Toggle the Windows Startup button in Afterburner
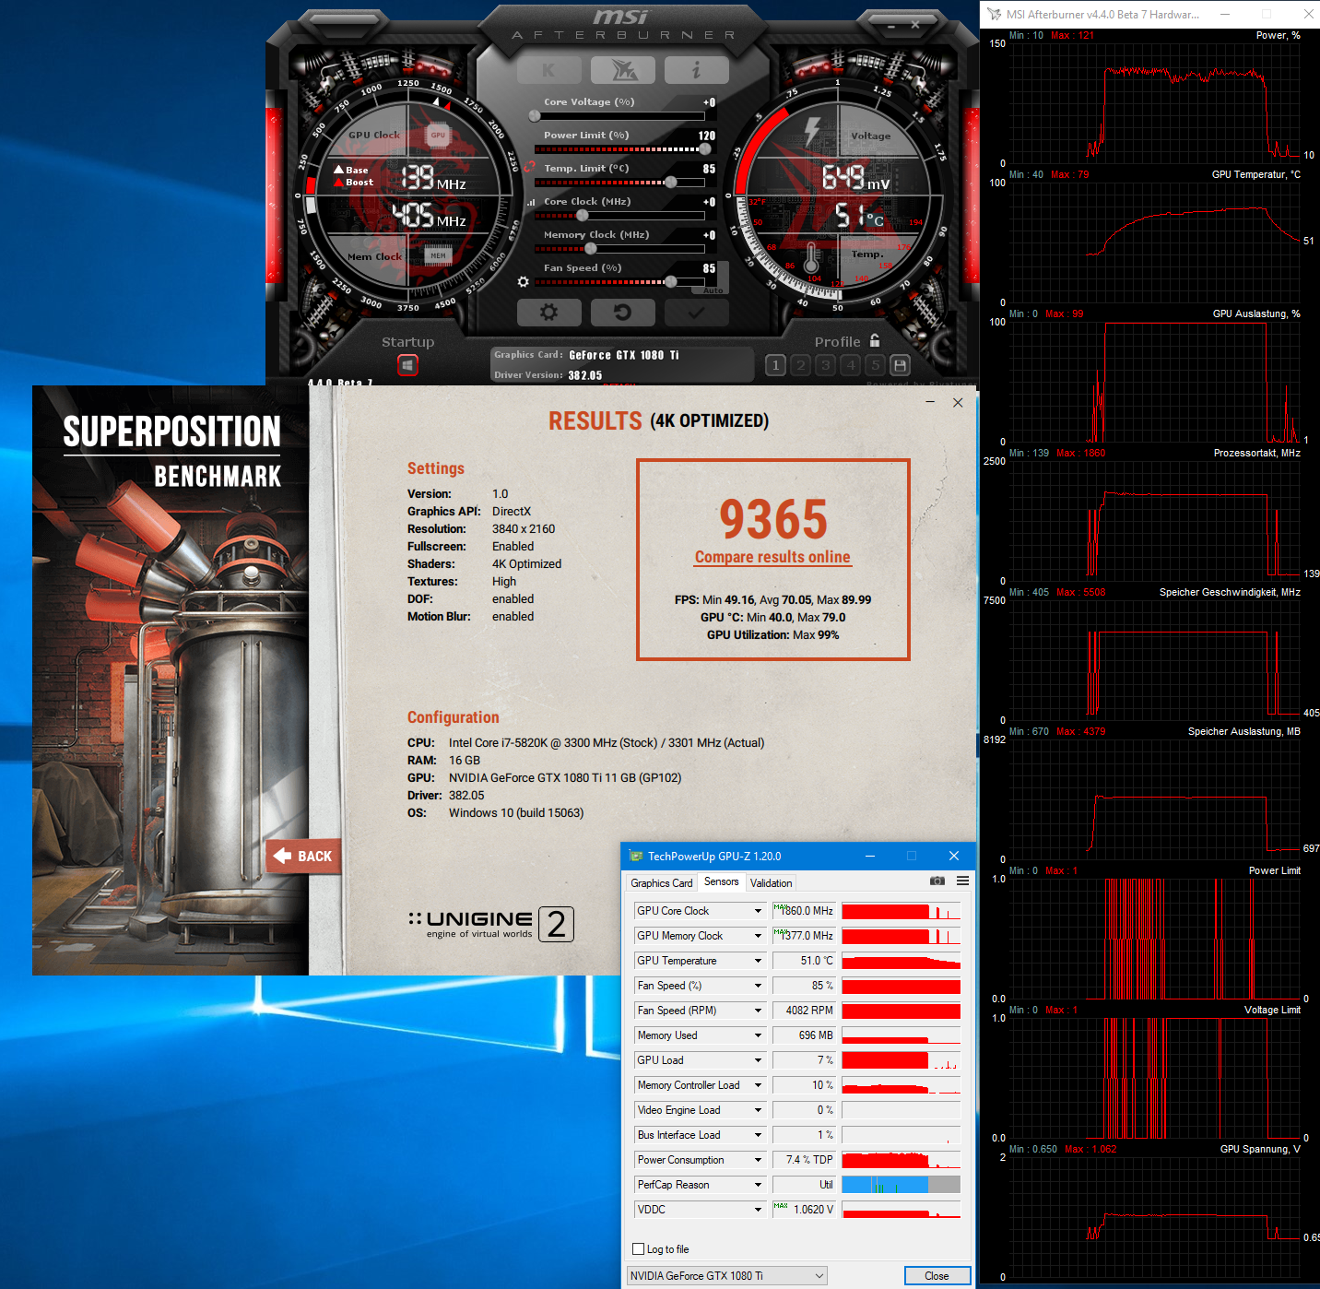Screen dimensions: 1320x1289 [x=407, y=366]
